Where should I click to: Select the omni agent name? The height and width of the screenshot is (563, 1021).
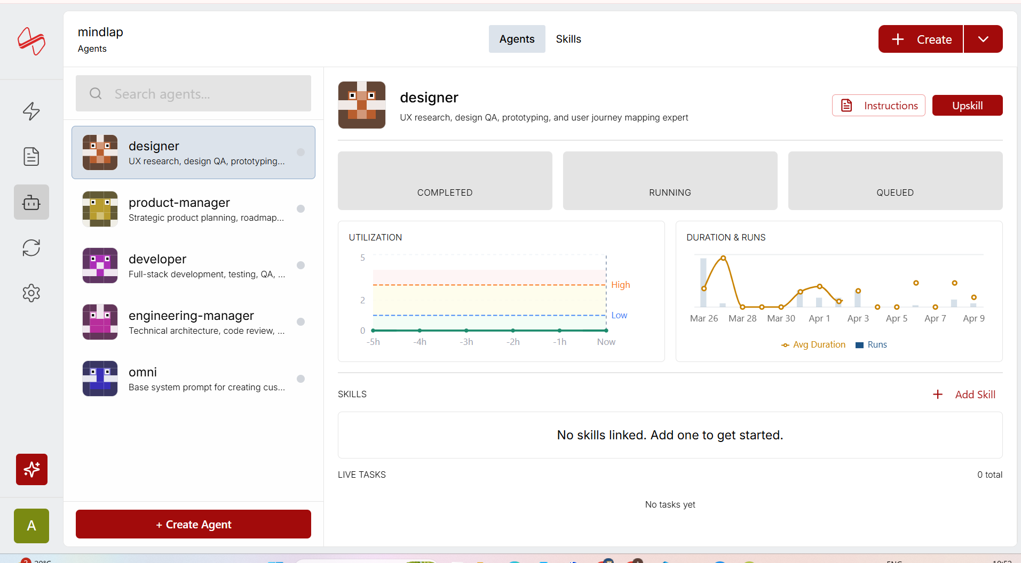coord(143,372)
